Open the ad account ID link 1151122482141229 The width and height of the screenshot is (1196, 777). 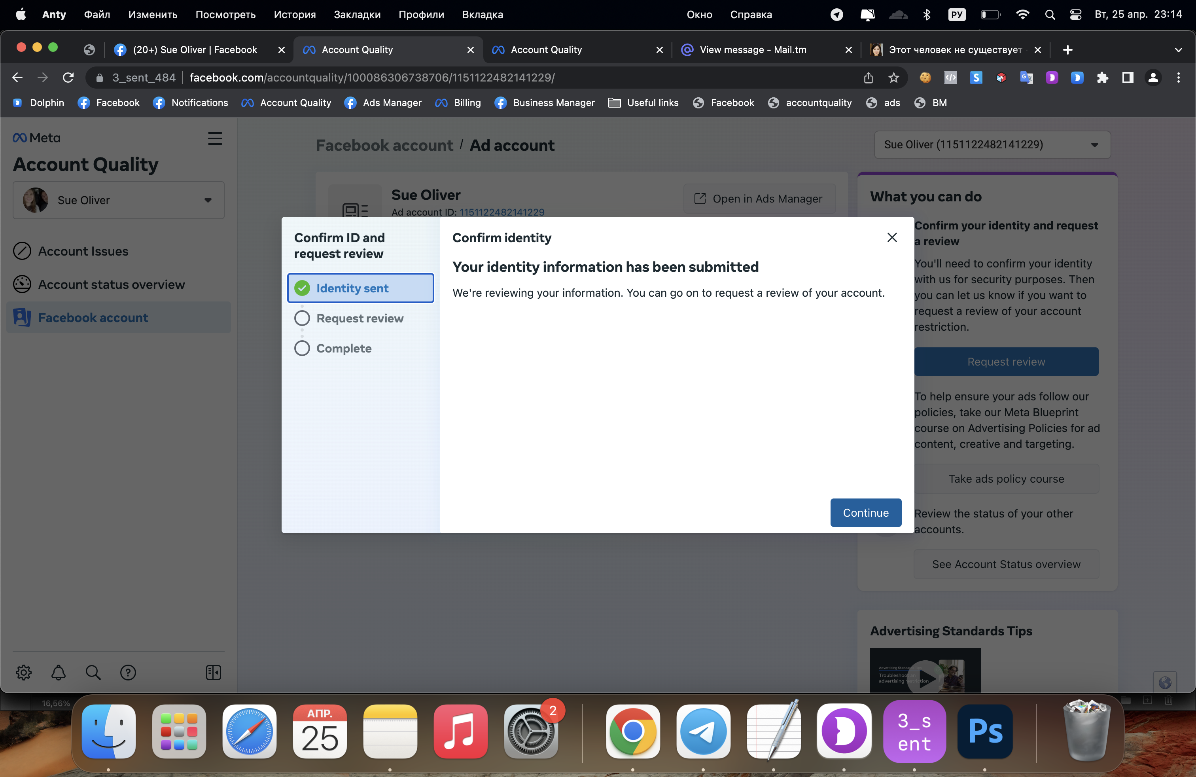[501, 212]
